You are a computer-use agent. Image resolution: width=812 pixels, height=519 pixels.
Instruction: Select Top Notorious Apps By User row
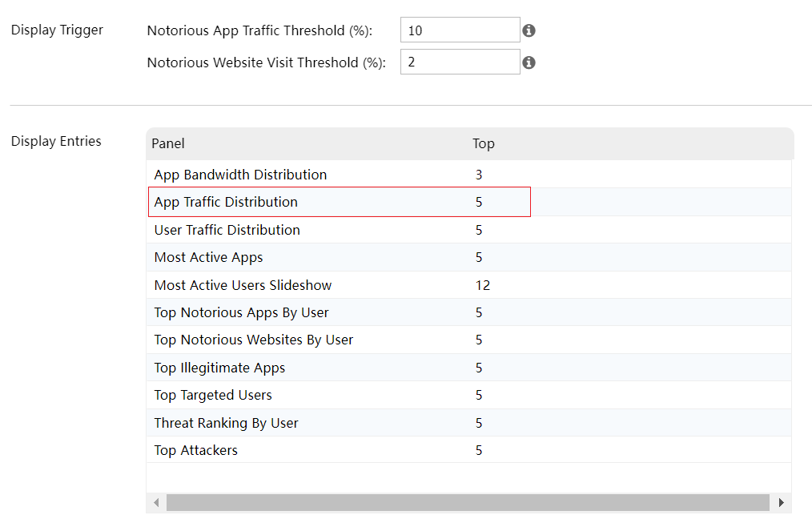tap(241, 312)
